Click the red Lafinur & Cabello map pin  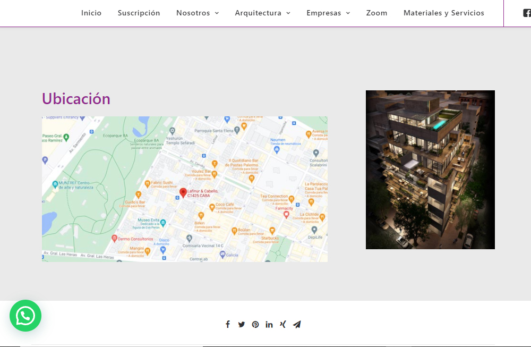183,193
